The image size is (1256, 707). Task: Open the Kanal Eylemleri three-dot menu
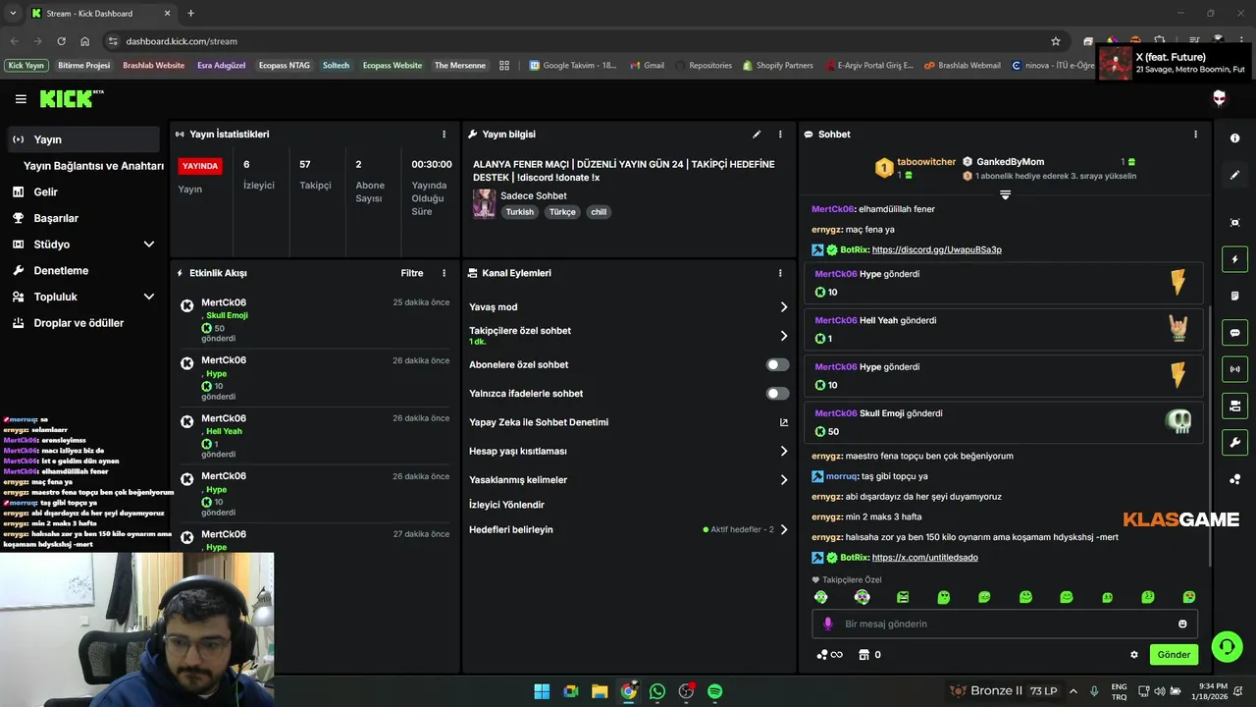[780, 273]
